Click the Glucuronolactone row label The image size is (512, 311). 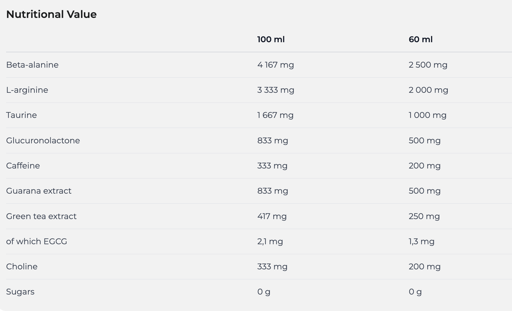tap(43, 140)
